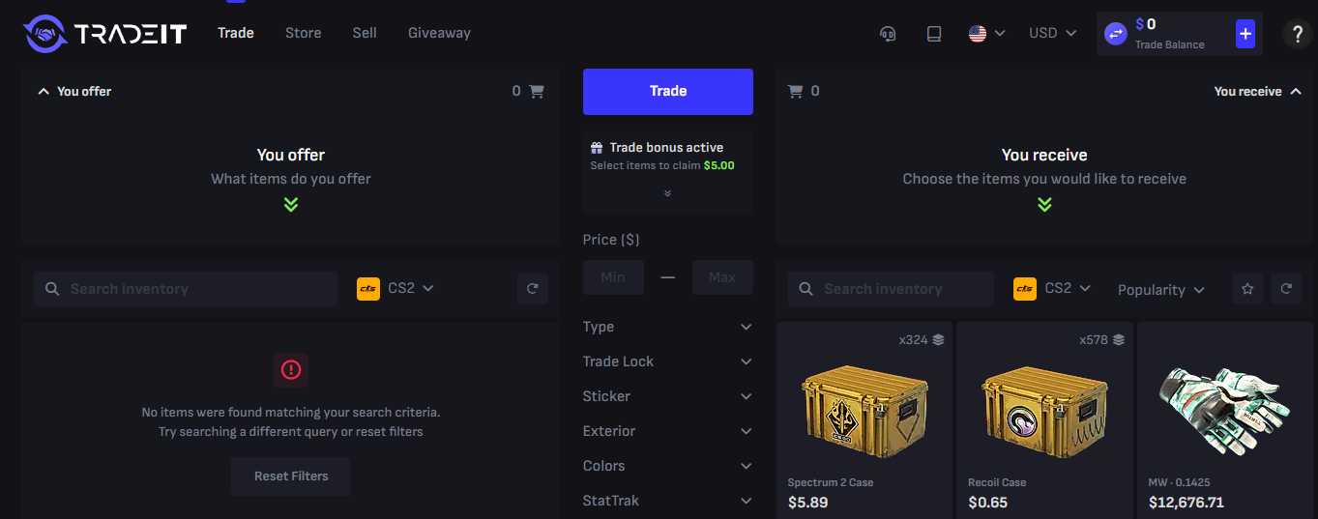Viewport: 1318px width, 519px height.
Task: Expand the Trade Lock filter
Action: coord(667,361)
